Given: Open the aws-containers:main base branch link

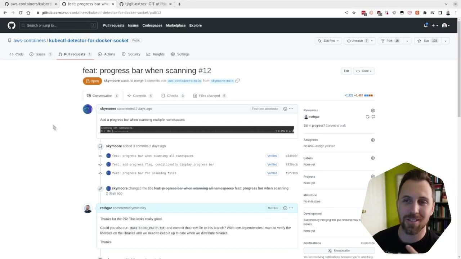Looking at the screenshot, I should pos(184,81).
